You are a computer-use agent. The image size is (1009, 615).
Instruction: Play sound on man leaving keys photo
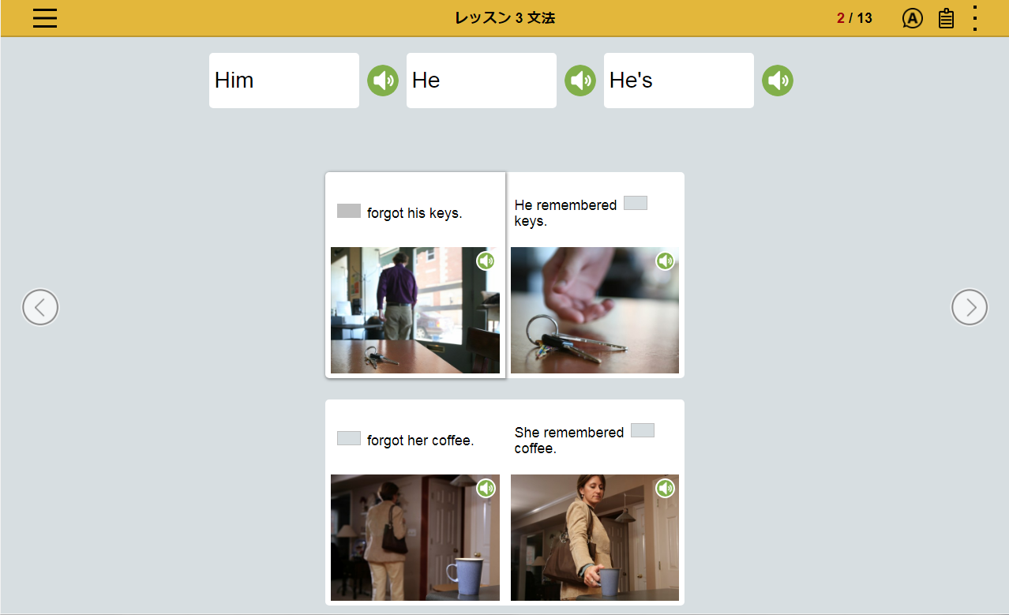tap(486, 261)
